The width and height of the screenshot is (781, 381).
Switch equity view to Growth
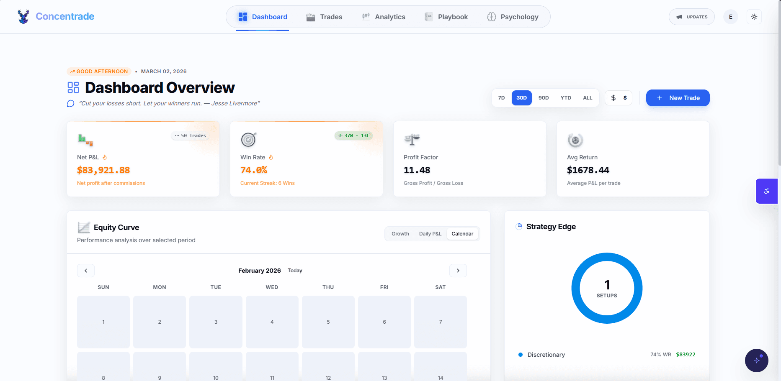(x=400, y=233)
